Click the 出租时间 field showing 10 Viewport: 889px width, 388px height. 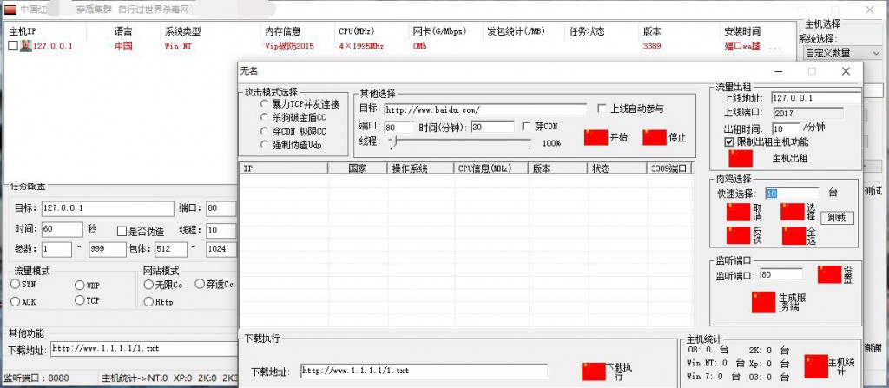point(785,128)
